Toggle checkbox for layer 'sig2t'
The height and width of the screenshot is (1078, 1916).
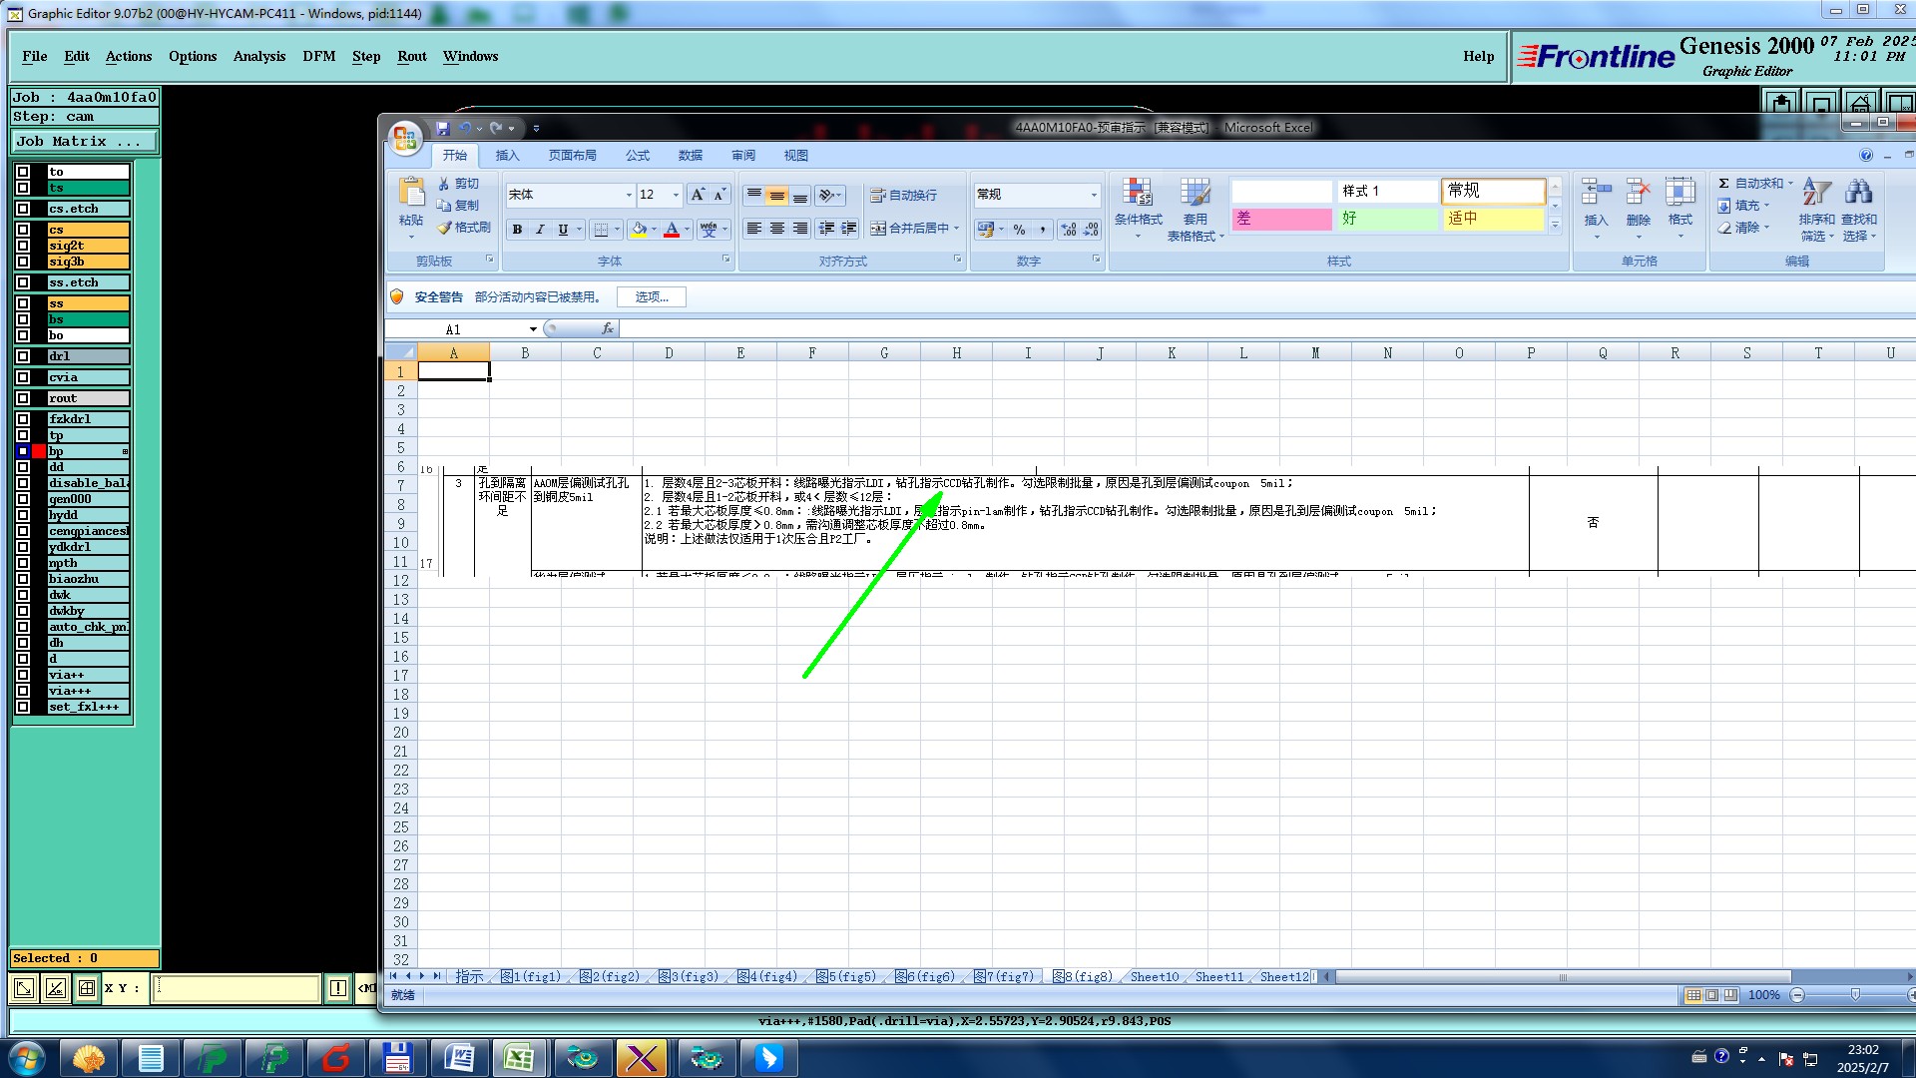coord(23,246)
